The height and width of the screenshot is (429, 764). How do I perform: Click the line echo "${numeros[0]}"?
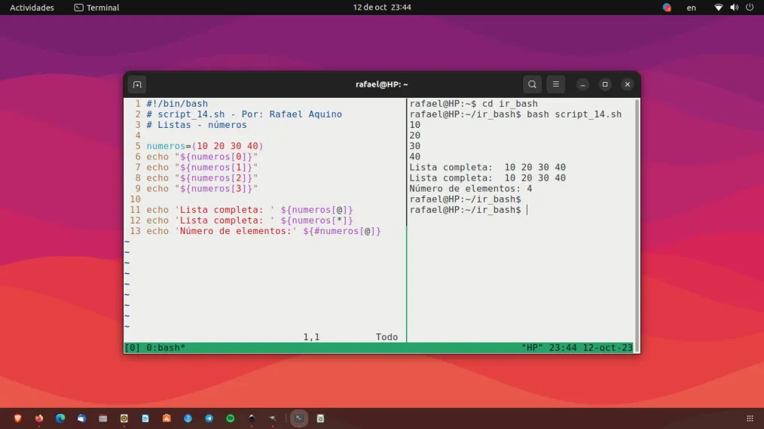pyautogui.click(x=202, y=157)
